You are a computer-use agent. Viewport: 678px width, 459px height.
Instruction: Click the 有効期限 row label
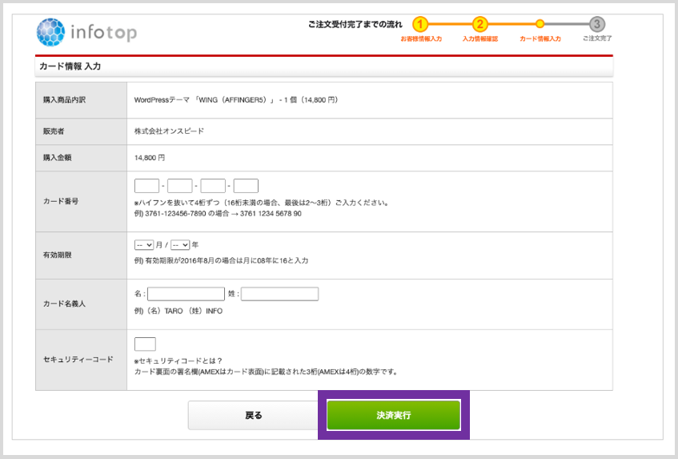(x=58, y=256)
